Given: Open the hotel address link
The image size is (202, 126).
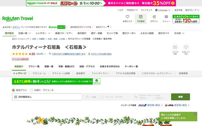Looking at the screenshot, I should point(68,54).
